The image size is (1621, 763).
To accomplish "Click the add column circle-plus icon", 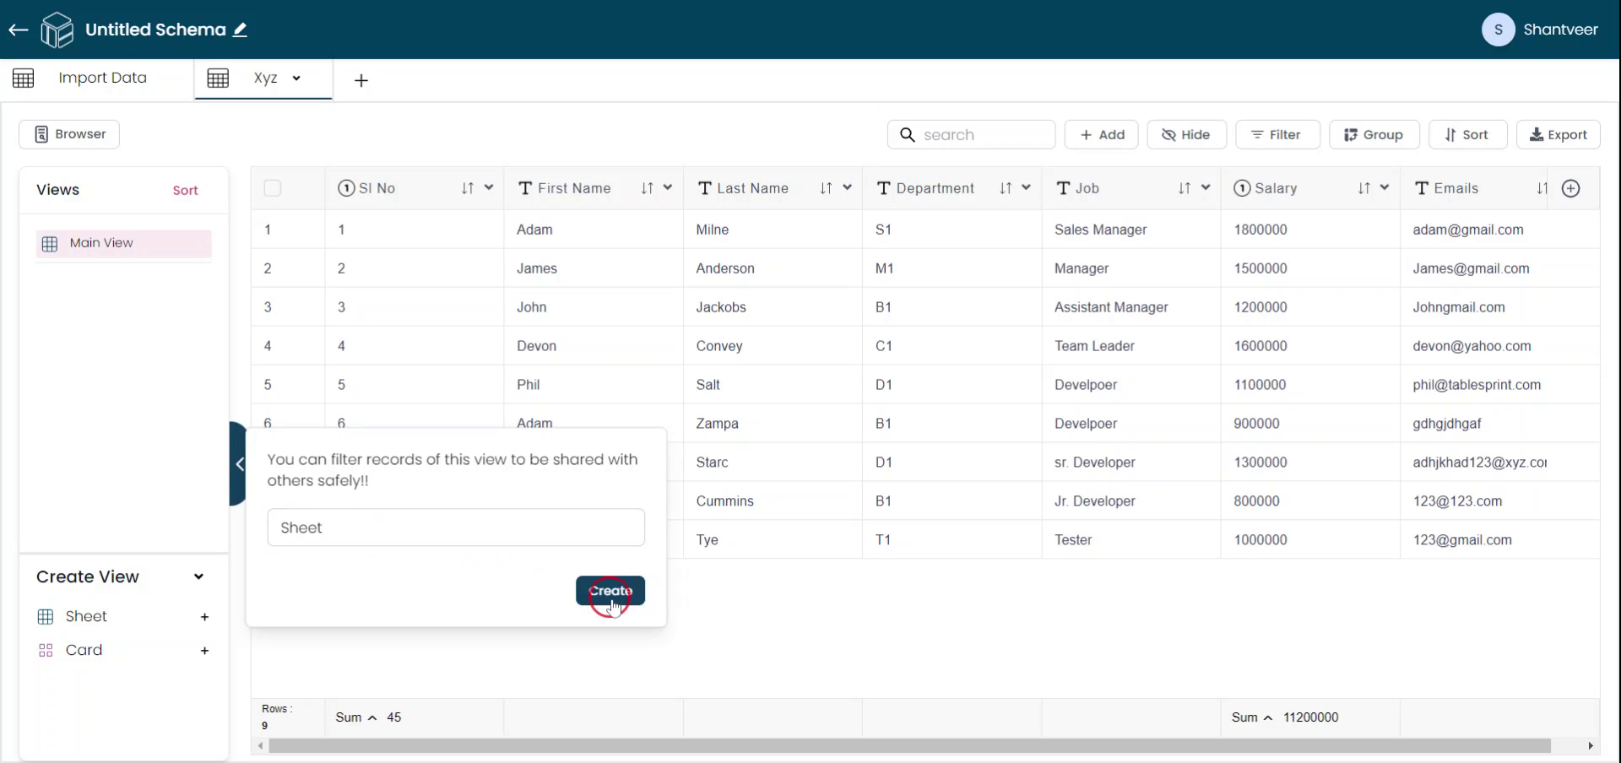I will tap(1570, 188).
